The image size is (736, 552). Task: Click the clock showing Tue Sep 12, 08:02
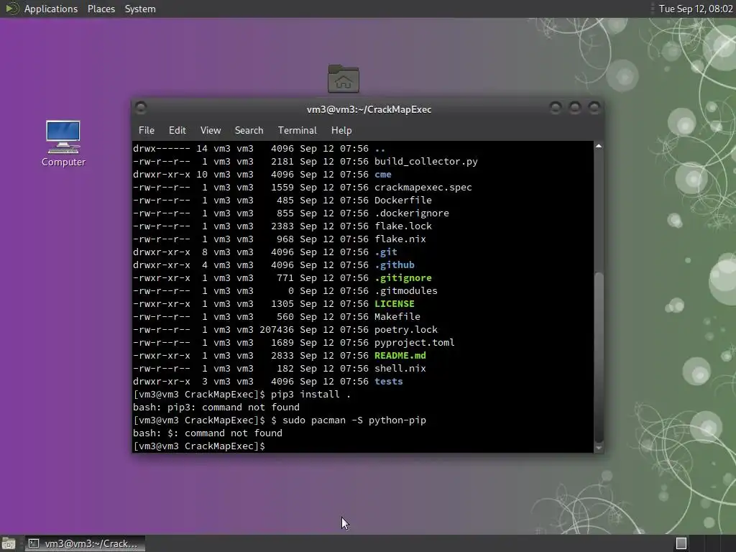[x=696, y=9]
